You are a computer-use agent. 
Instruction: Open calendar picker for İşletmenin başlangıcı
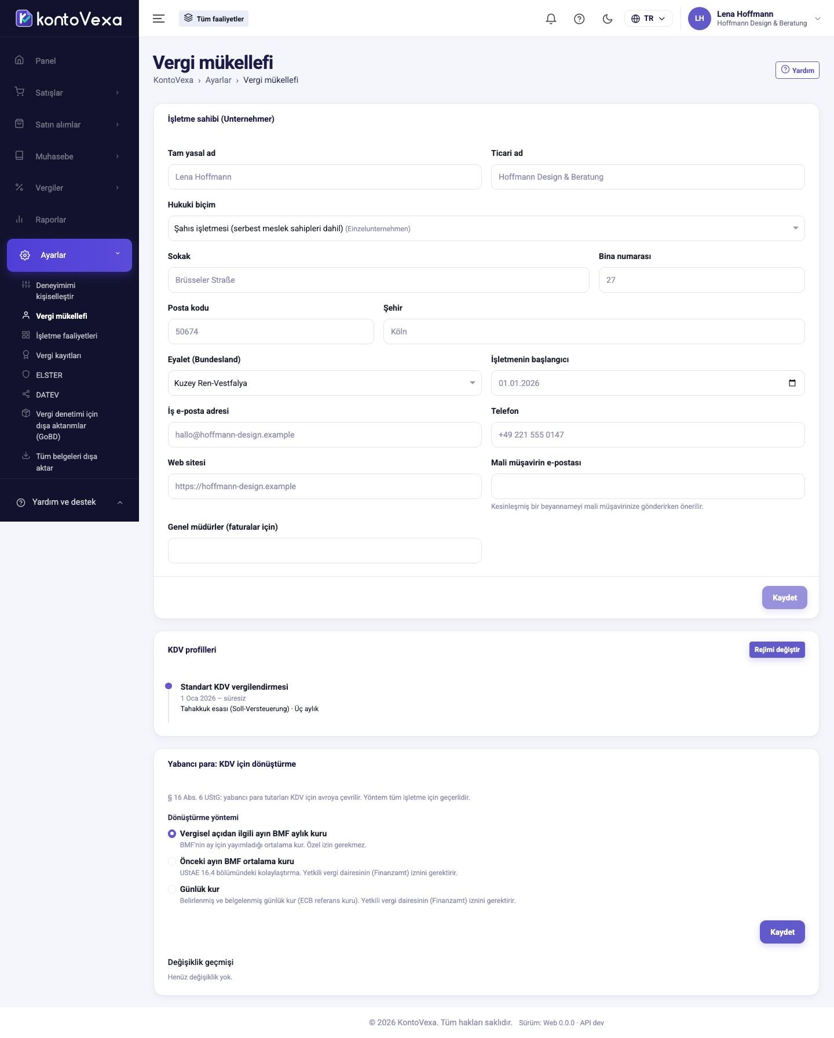pyautogui.click(x=792, y=383)
